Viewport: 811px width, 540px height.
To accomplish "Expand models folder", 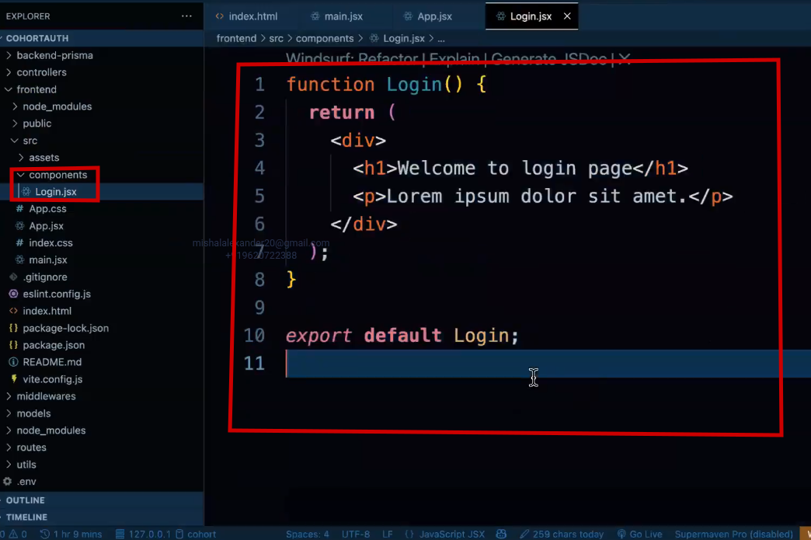I will (33, 414).
